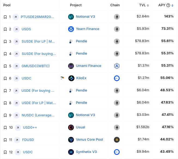Open external link arrow for row 7 USDE pool

click(x=16, y=91)
